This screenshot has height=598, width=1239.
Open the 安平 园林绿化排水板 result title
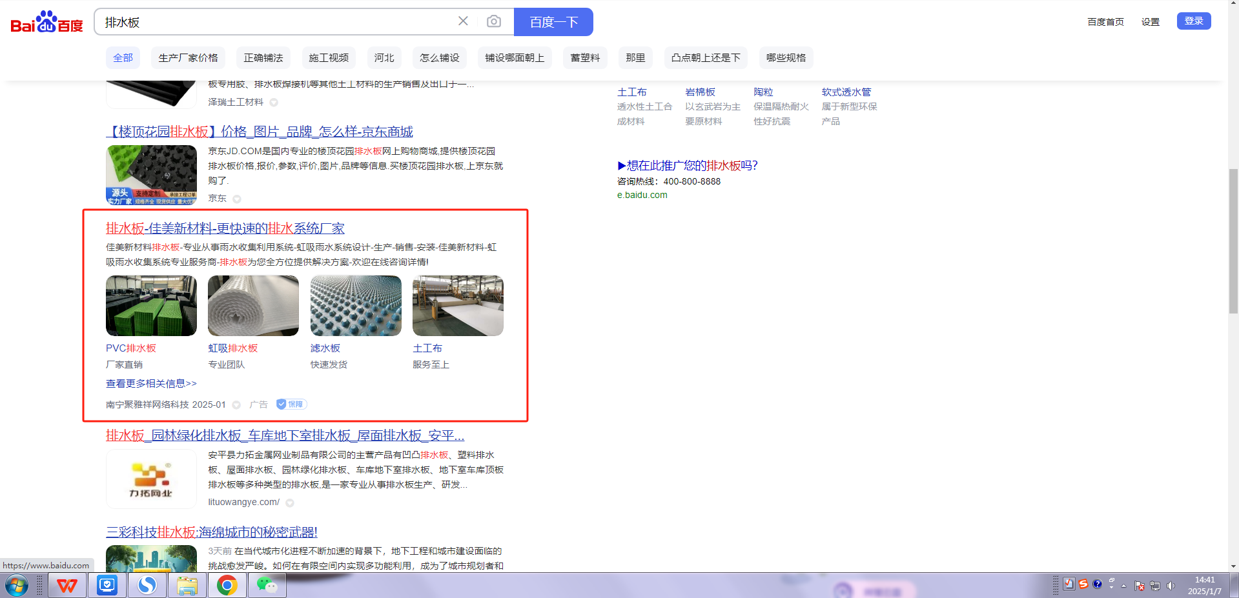click(285, 435)
